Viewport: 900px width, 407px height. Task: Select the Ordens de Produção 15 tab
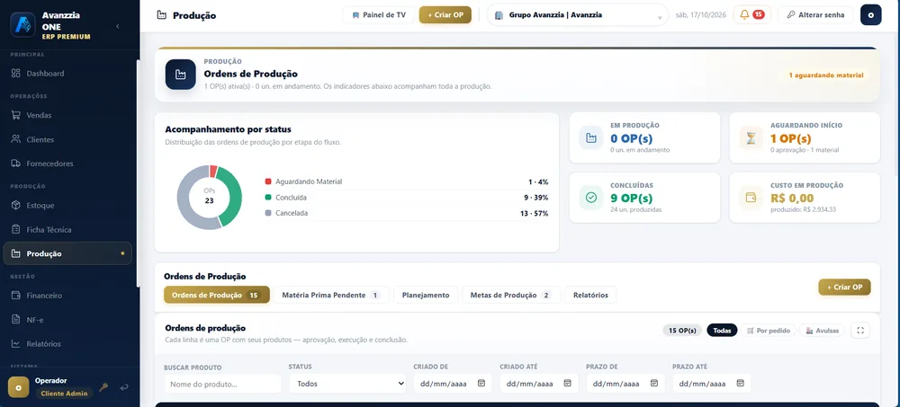216,295
